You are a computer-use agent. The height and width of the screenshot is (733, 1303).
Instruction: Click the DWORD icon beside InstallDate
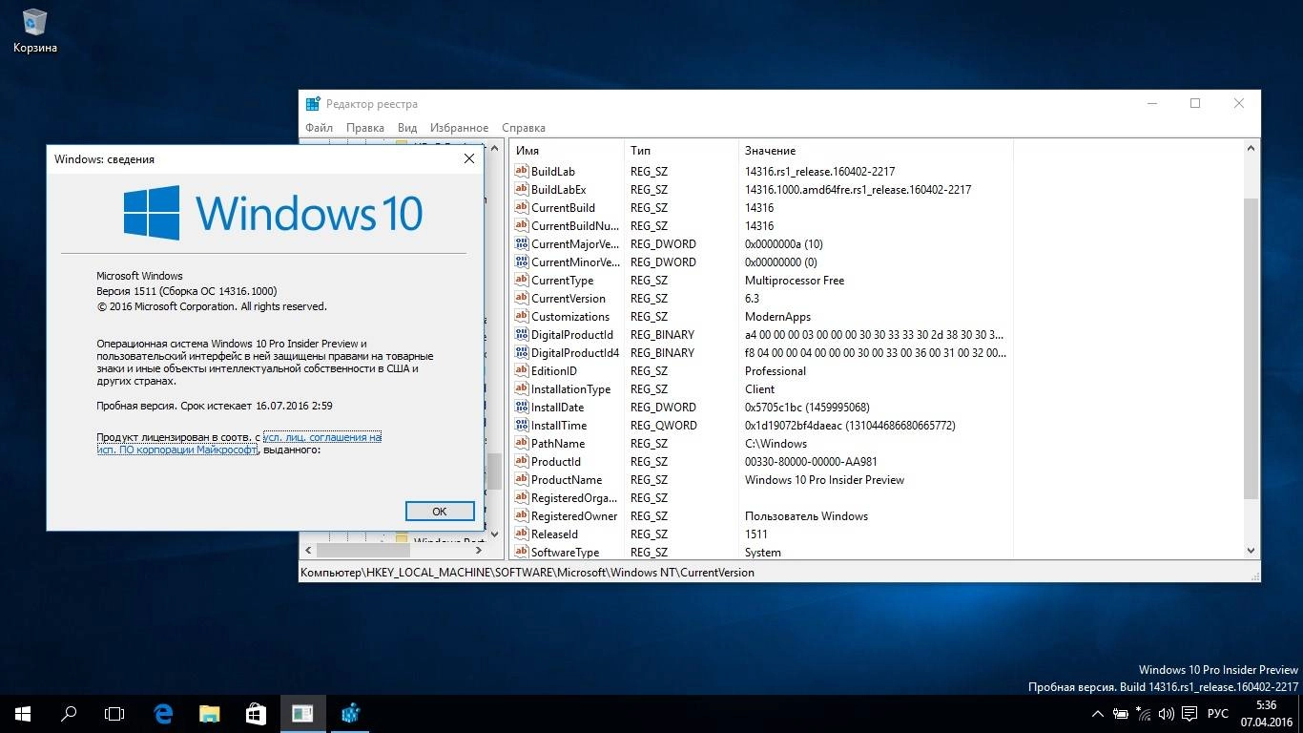point(522,407)
